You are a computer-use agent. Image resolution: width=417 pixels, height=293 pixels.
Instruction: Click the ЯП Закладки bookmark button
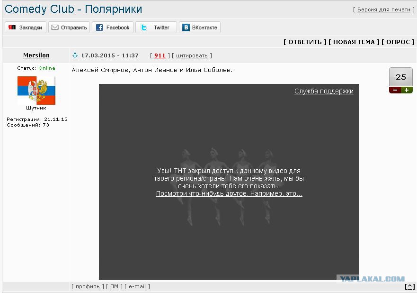(x=26, y=27)
